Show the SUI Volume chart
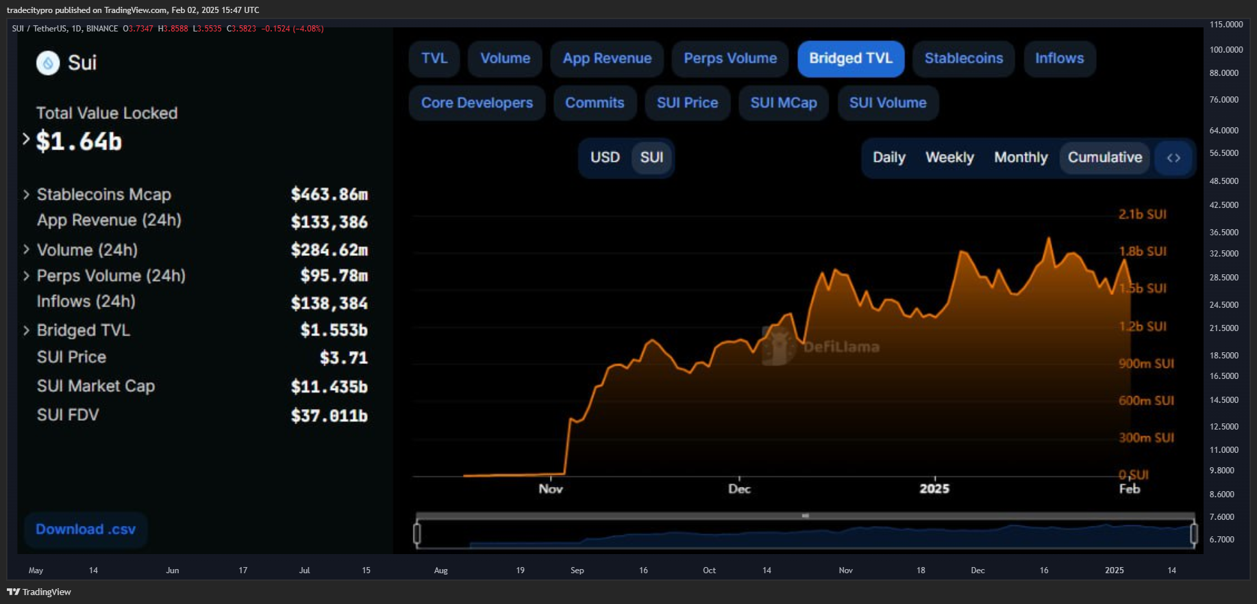This screenshot has height=604, width=1257. 888,103
